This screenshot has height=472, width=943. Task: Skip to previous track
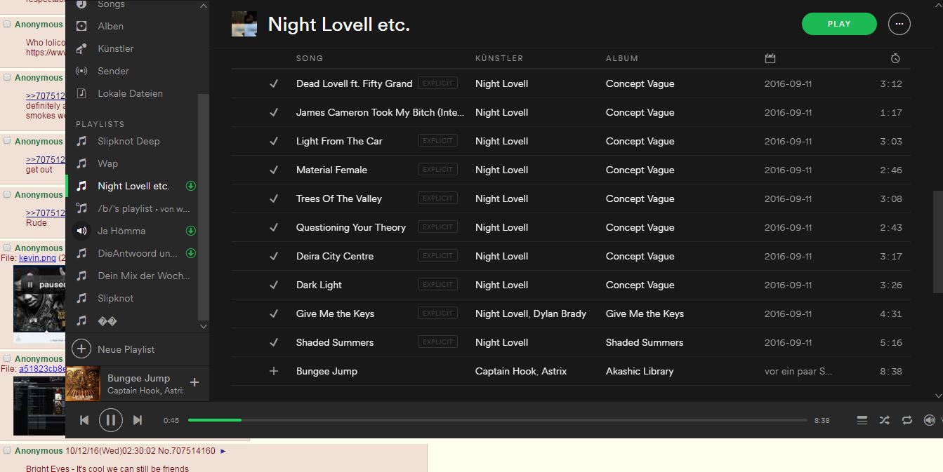tap(84, 420)
